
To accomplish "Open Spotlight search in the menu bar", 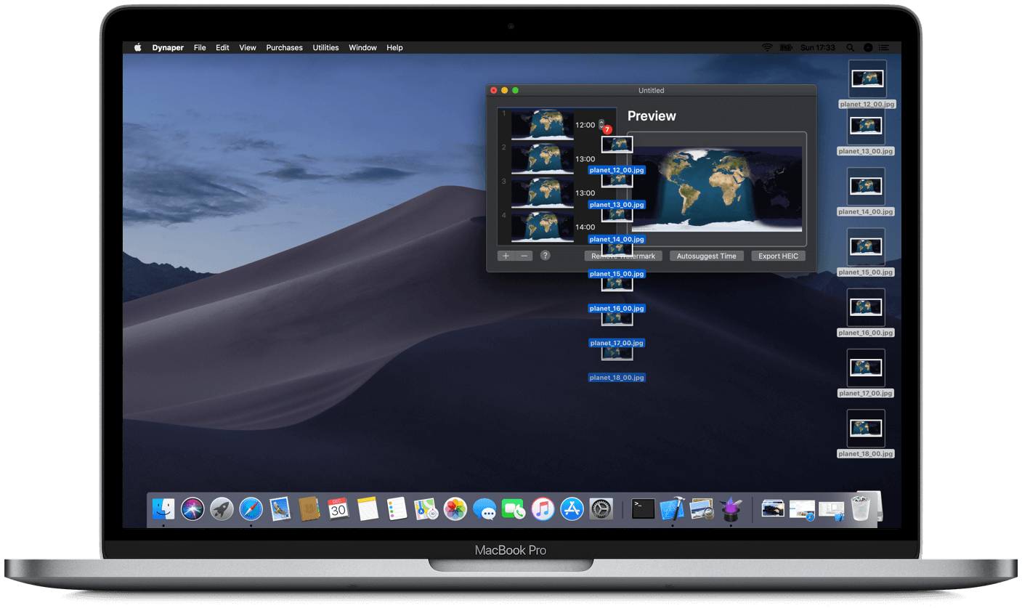I will click(x=850, y=47).
